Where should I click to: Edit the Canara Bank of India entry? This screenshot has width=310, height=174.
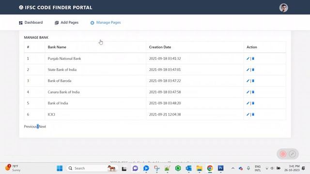click(248, 92)
